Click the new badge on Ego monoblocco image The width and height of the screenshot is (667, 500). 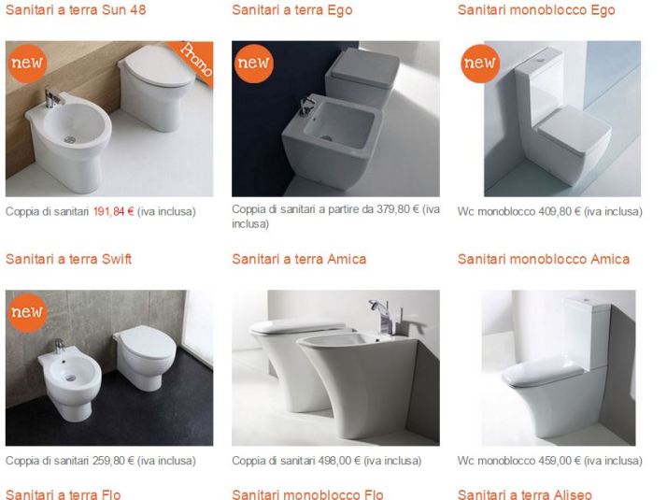point(480,64)
